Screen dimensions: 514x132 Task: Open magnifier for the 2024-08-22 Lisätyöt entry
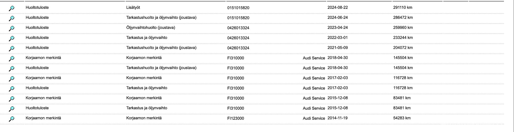tap(12, 9)
